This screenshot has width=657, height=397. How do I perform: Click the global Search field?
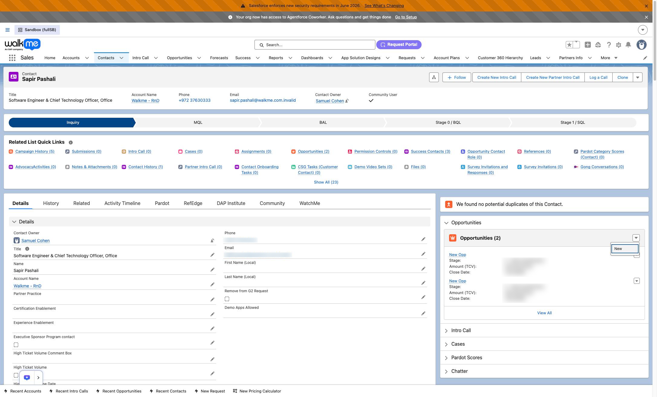click(315, 45)
